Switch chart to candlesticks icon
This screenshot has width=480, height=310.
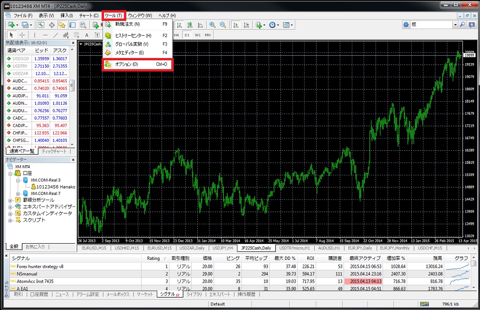(190, 25)
